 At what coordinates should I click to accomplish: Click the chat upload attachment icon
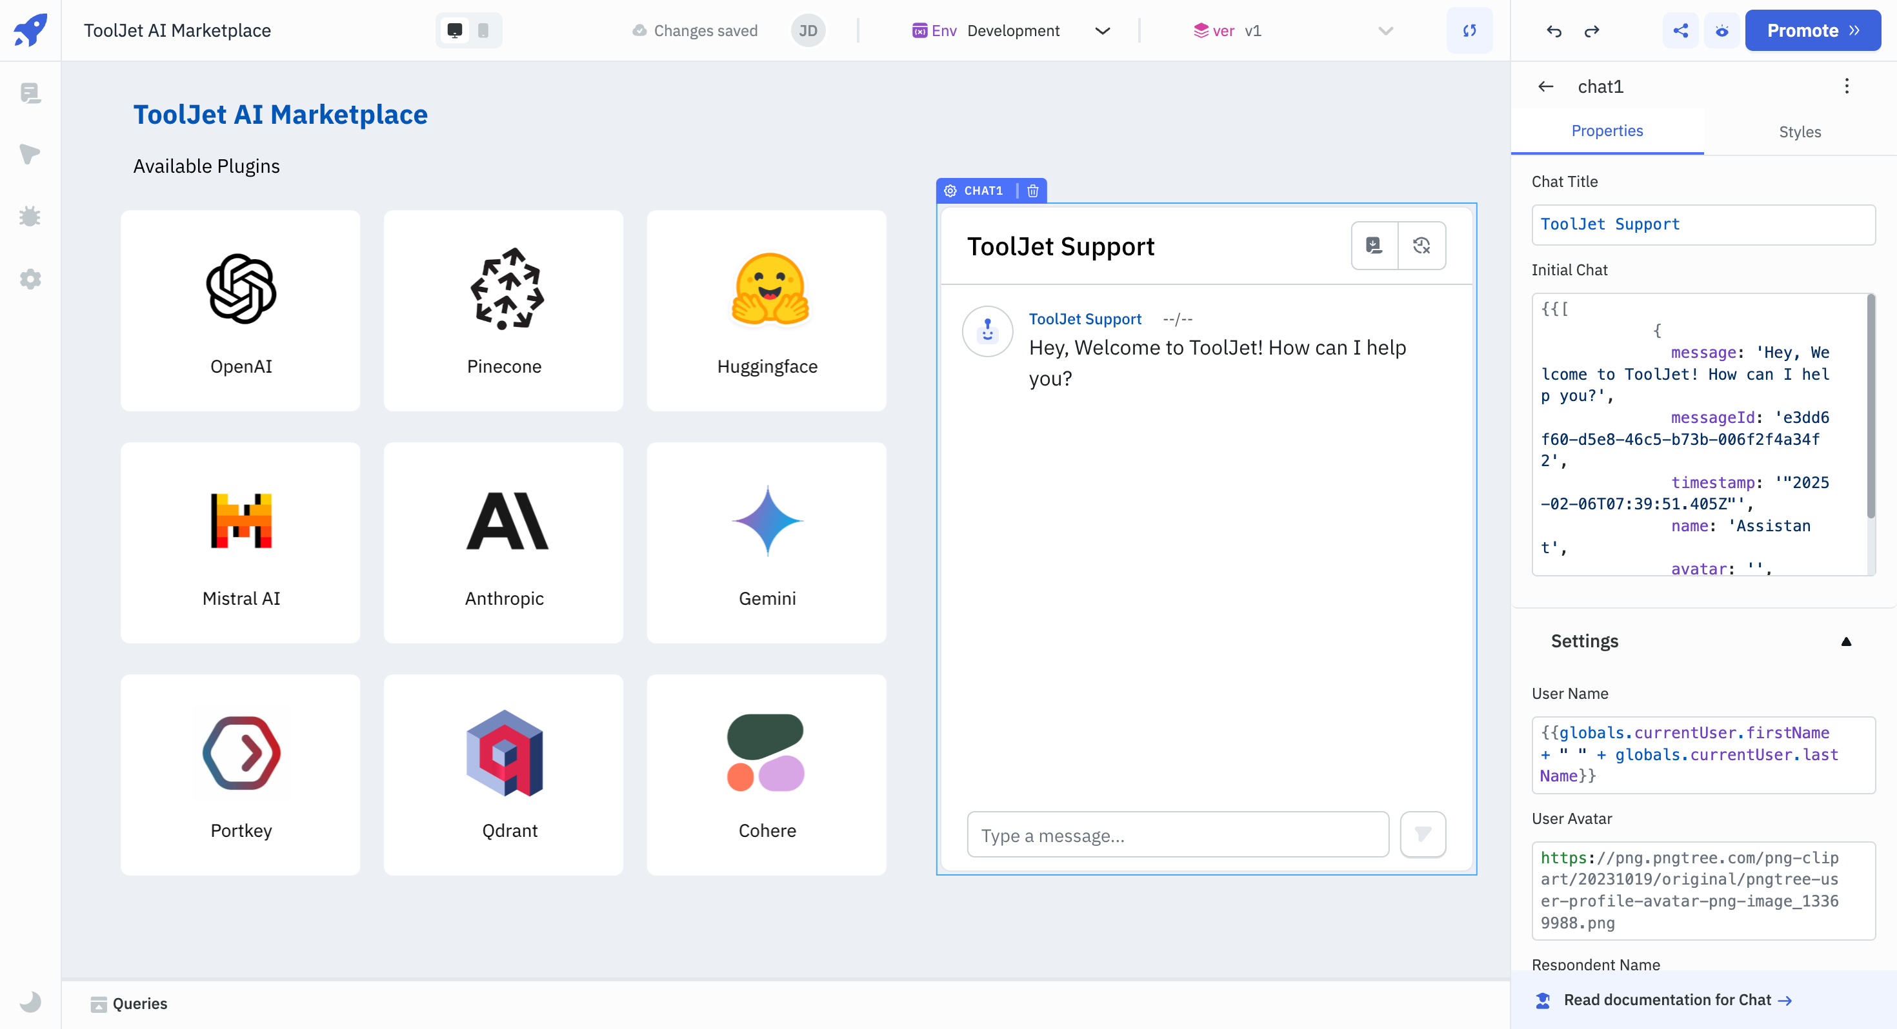[1374, 246]
